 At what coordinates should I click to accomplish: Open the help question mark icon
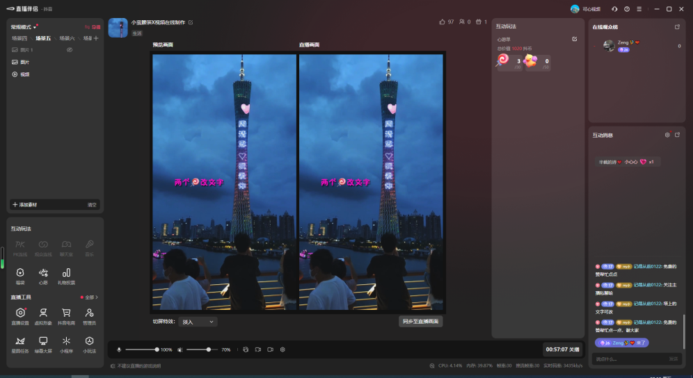[627, 9]
